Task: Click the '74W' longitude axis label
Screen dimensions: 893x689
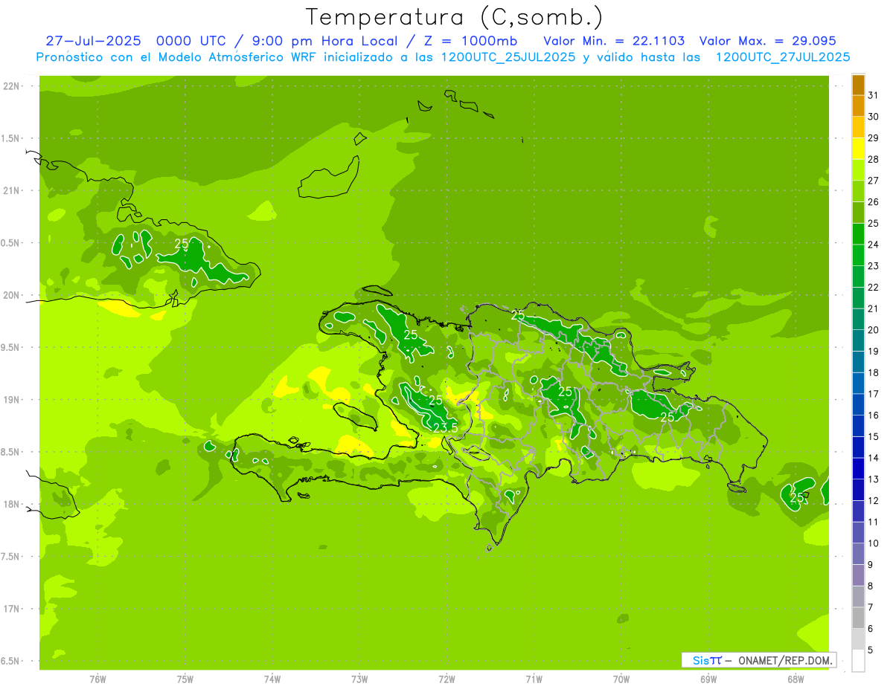Action: point(272,679)
